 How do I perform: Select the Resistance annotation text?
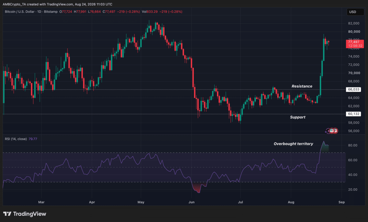click(302, 86)
